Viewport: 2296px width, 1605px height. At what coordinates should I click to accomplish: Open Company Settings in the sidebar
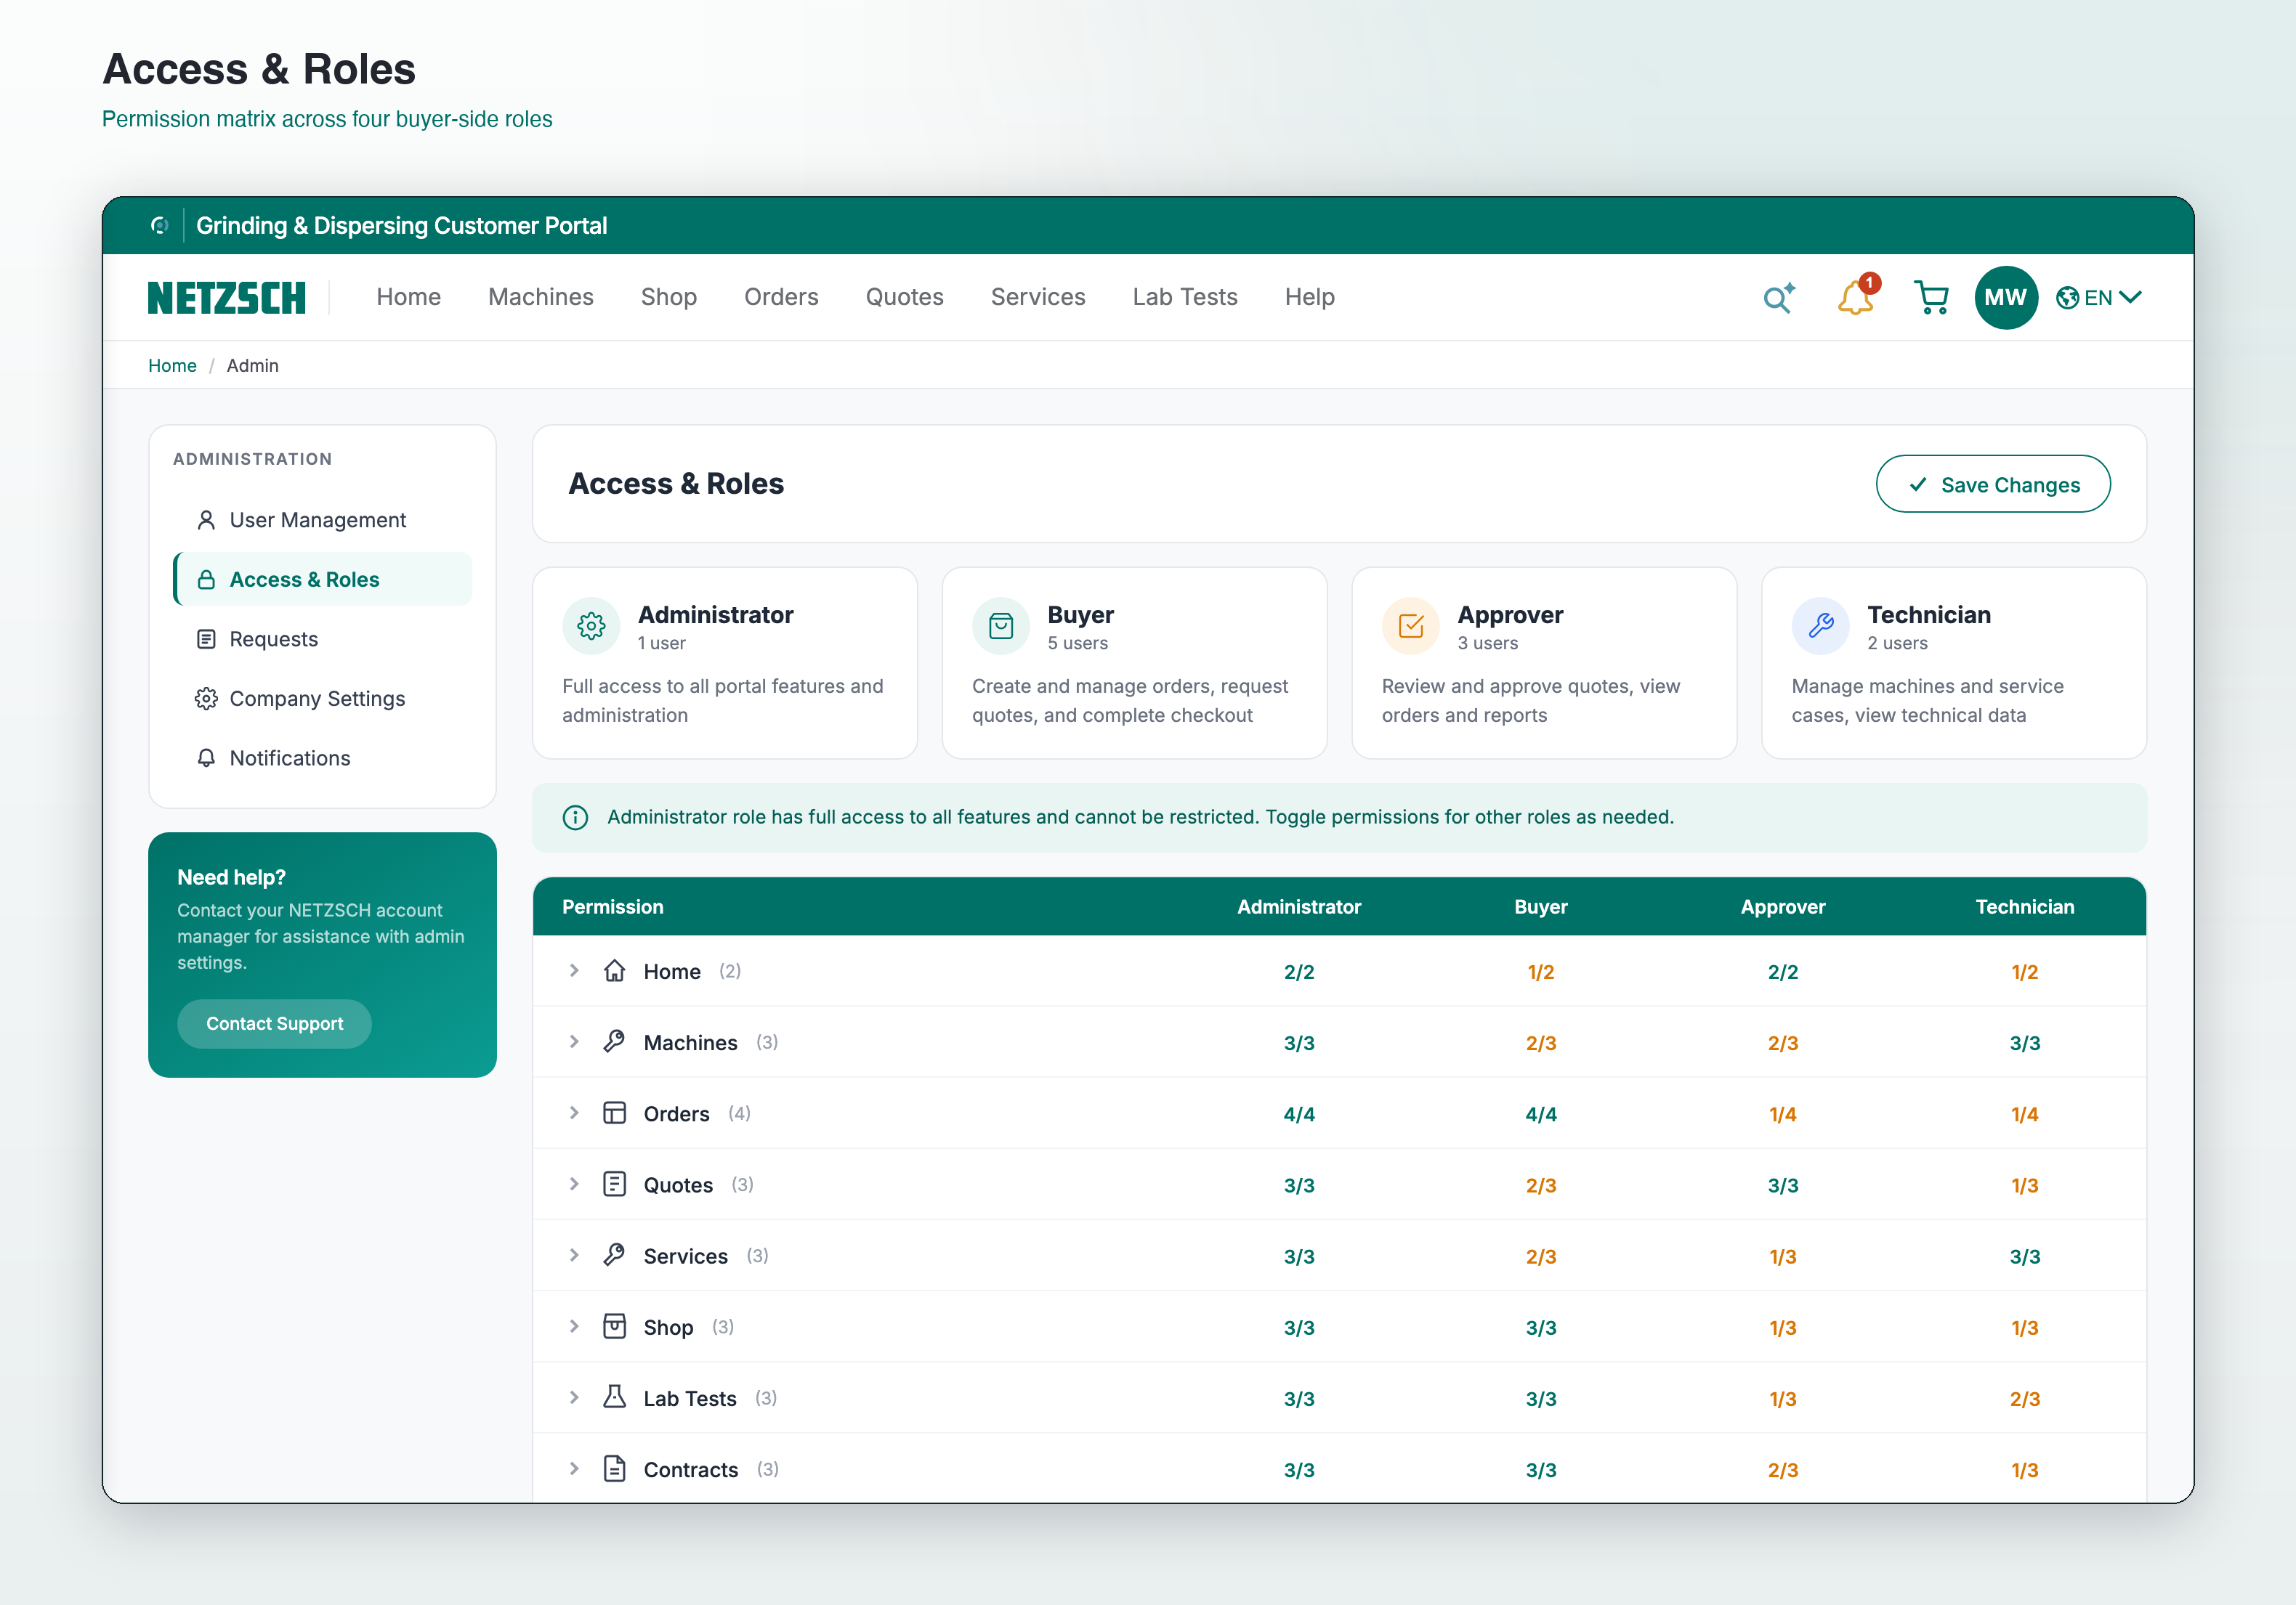coord(322,699)
